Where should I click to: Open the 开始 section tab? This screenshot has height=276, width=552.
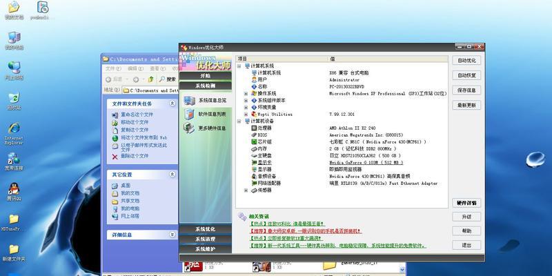tap(205, 76)
